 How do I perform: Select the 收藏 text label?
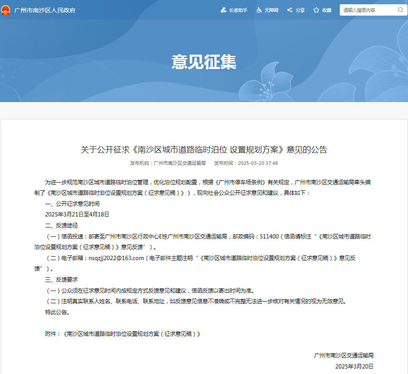point(327,10)
